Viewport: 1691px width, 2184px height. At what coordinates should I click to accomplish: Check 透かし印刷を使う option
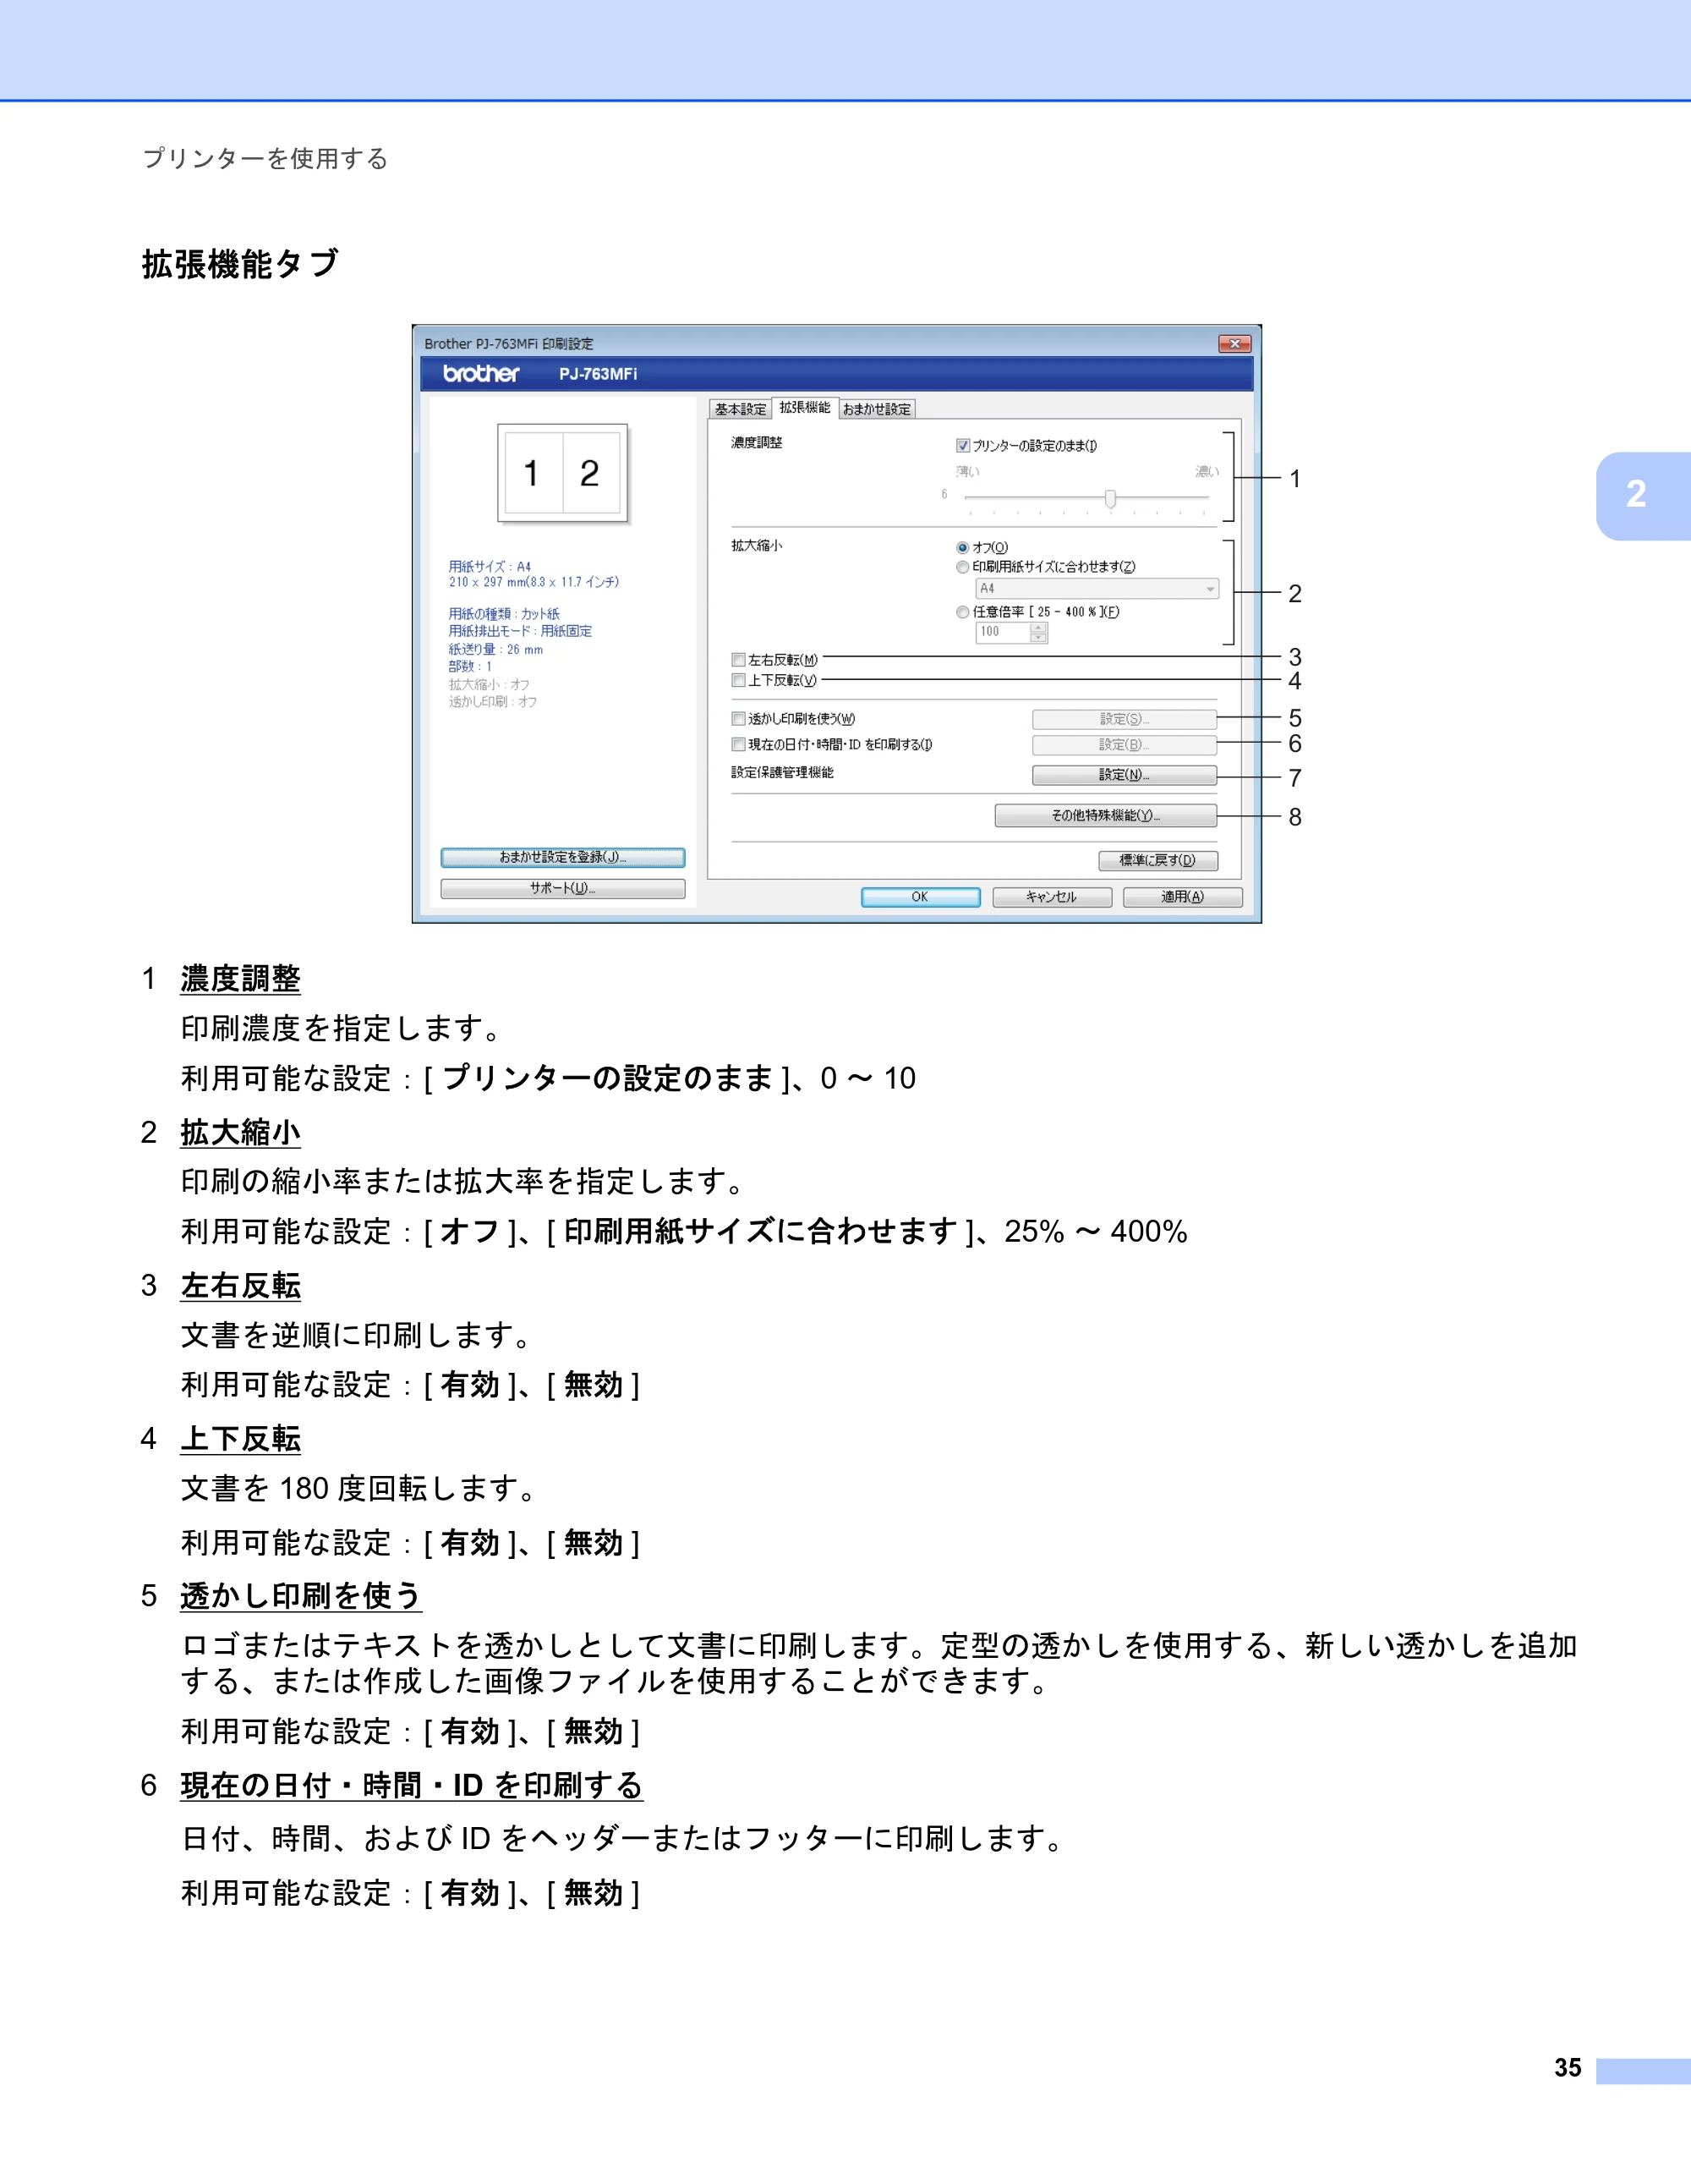click(737, 719)
